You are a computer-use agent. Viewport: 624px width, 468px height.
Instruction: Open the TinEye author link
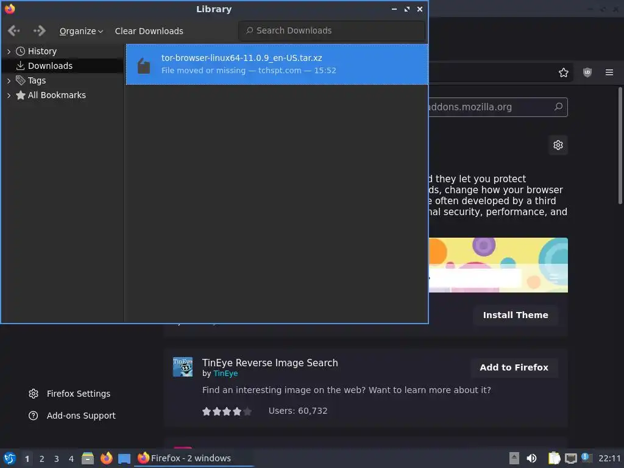coord(225,374)
